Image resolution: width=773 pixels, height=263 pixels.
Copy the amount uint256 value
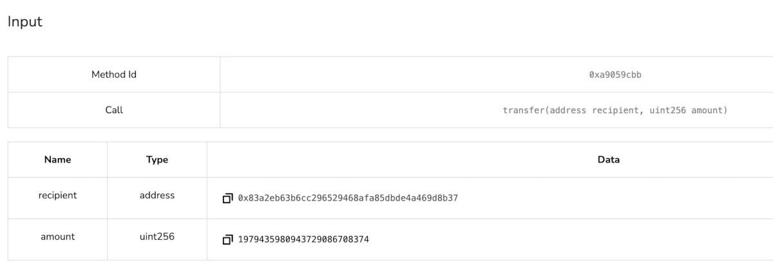[x=227, y=240]
